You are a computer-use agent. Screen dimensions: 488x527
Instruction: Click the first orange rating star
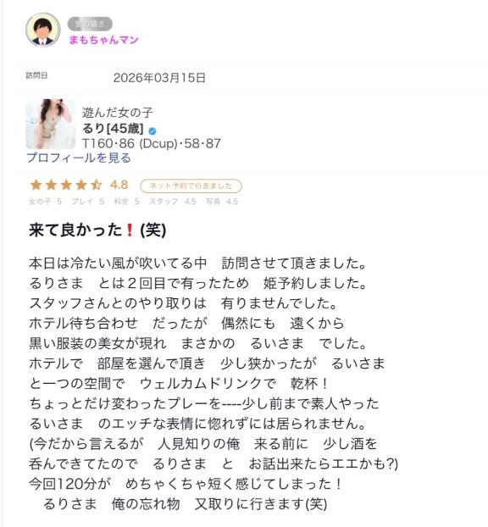(x=36, y=185)
